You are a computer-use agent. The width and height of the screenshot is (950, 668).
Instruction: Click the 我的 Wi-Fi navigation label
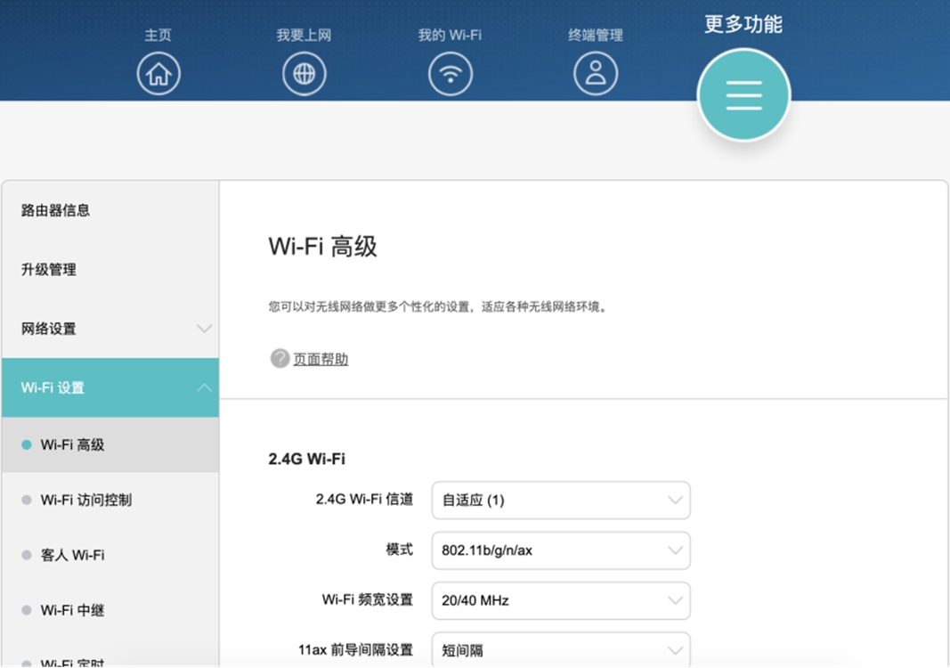tap(451, 35)
